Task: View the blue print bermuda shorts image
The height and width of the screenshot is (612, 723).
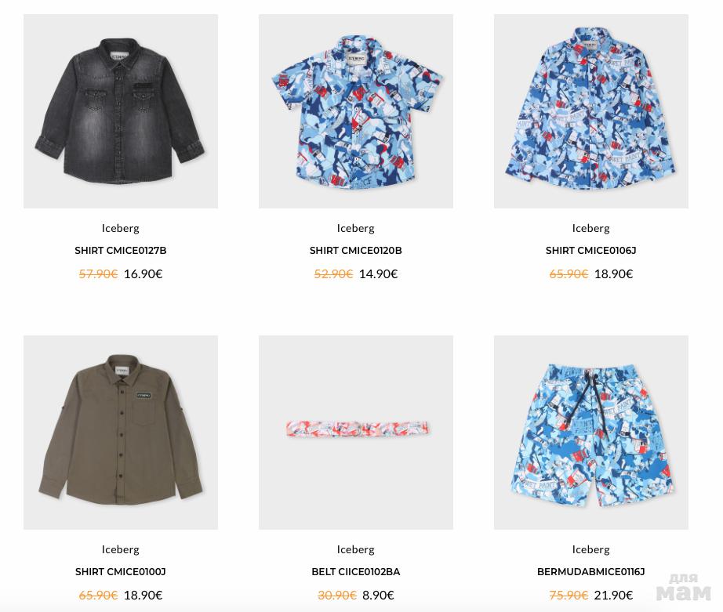Action: (590, 433)
